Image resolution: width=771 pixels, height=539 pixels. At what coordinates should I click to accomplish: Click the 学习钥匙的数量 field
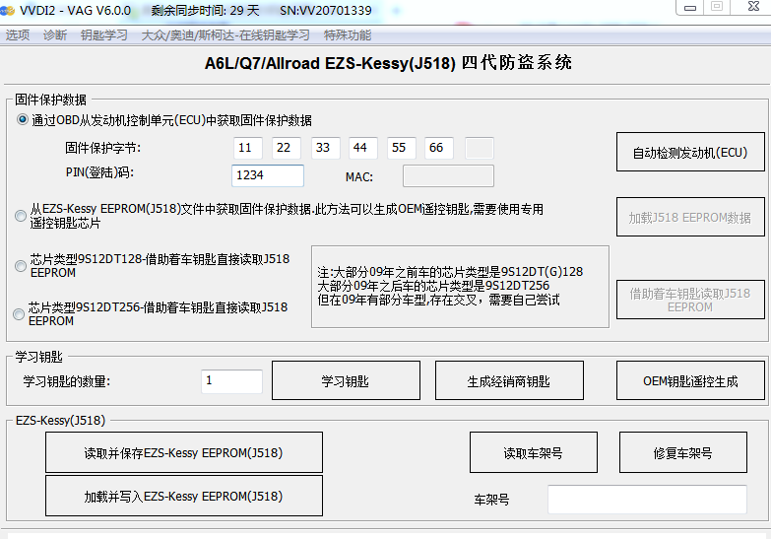point(231,381)
